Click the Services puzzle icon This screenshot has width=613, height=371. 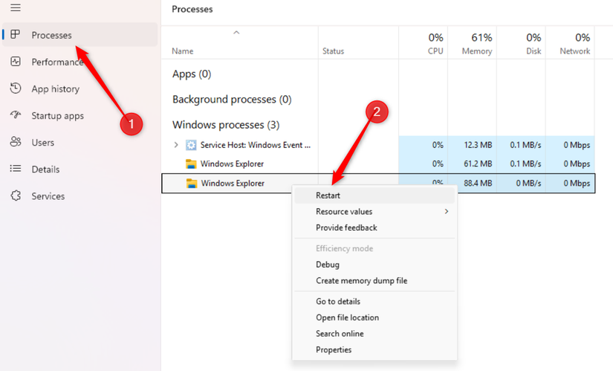pos(16,196)
